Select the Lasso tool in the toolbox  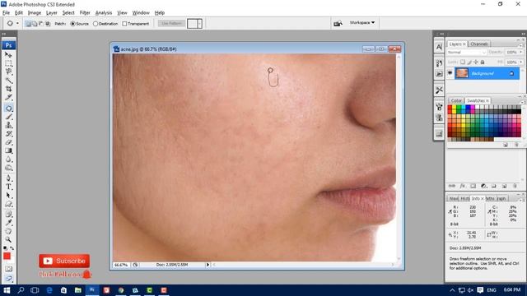click(x=8, y=72)
